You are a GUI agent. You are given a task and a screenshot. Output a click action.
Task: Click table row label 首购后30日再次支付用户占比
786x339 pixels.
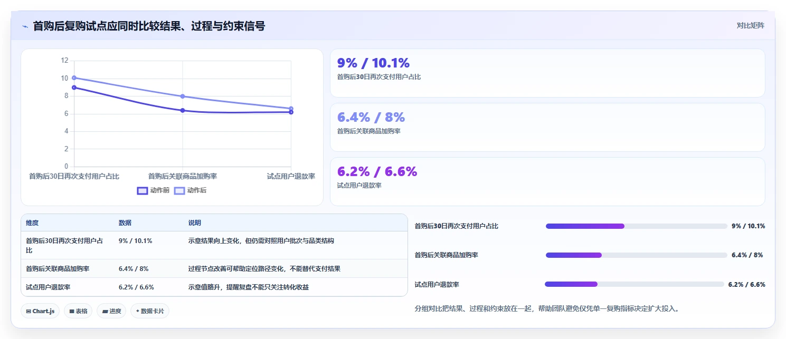[64, 246]
